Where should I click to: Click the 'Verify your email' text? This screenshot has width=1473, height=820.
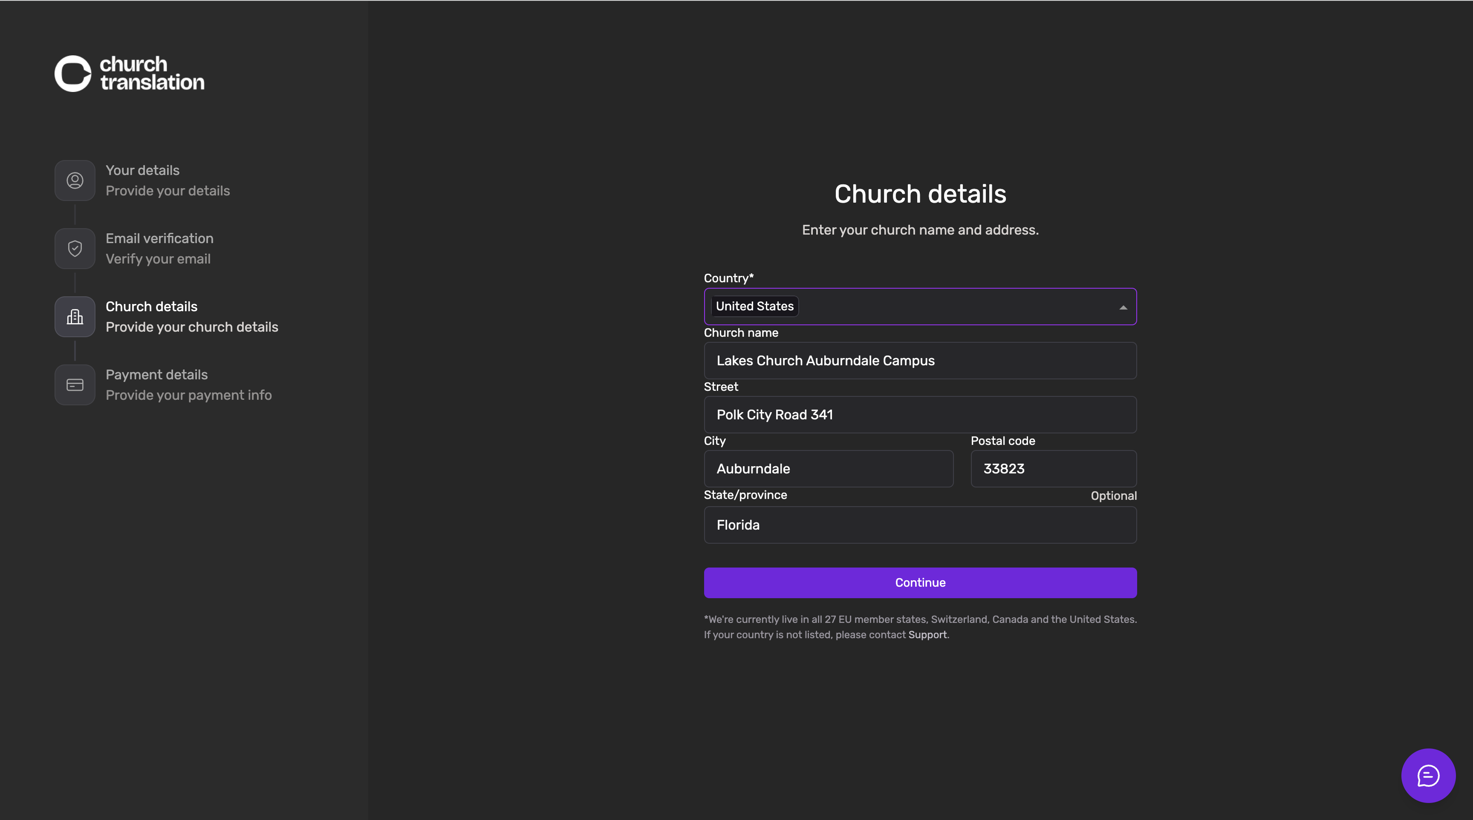(158, 259)
